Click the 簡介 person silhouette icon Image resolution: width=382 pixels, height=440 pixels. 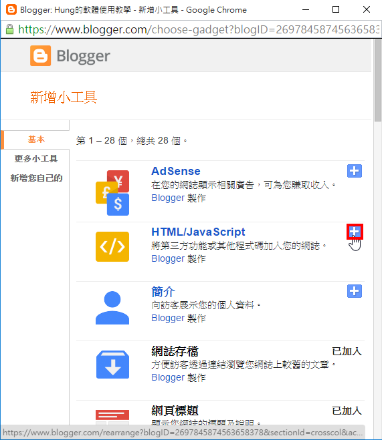(x=112, y=308)
